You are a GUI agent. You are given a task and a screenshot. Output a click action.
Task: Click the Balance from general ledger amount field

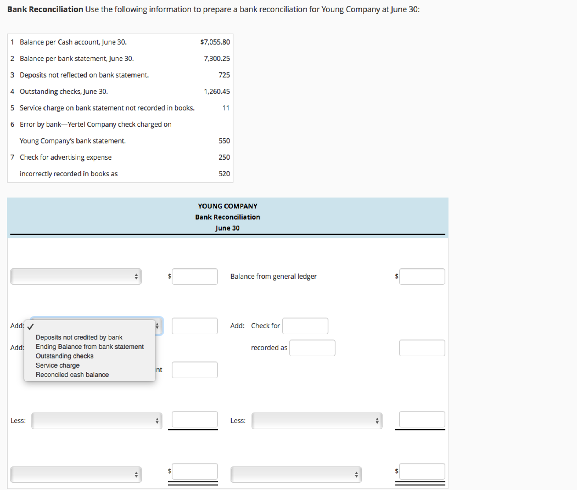click(422, 277)
